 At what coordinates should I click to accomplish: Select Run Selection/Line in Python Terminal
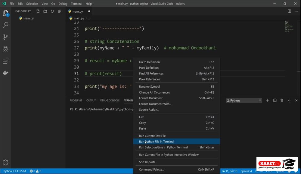pos(176,147)
